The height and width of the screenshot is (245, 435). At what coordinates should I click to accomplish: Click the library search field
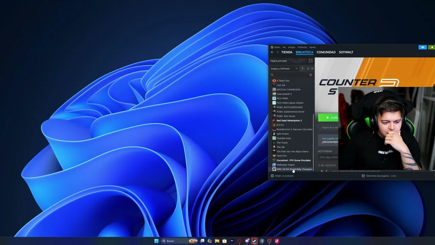click(289, 75)
